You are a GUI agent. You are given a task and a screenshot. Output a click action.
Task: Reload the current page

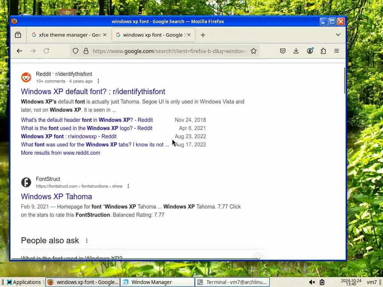(46, 51)
